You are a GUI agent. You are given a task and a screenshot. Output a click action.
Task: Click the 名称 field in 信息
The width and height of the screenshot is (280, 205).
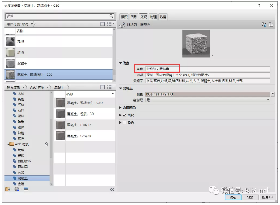(x=208, y=69)
